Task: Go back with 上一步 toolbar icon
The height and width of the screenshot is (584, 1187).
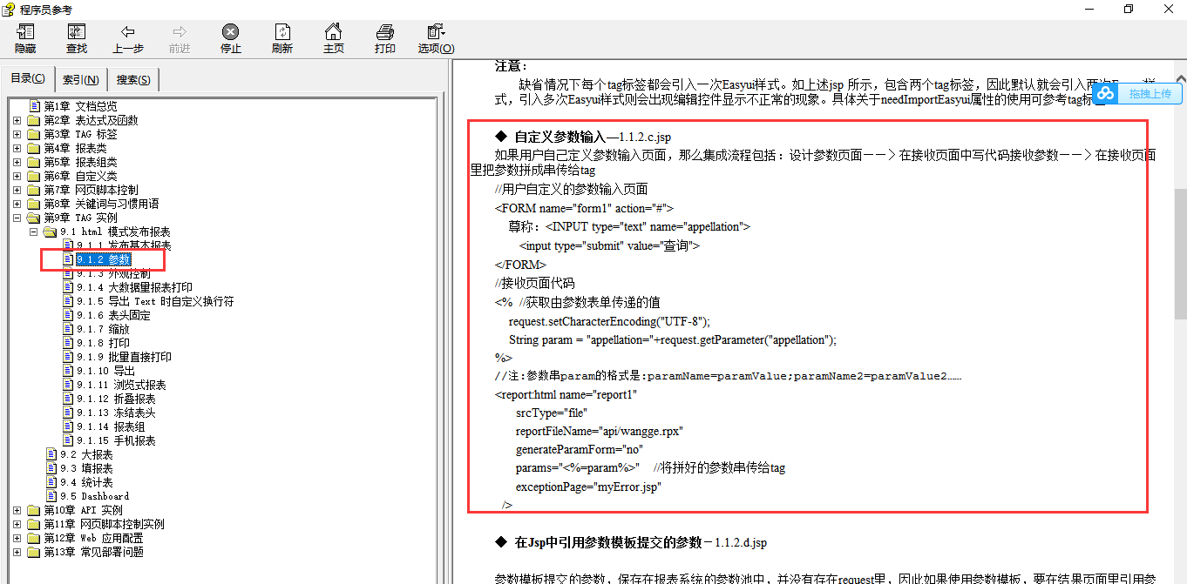Action: (128, 39)
